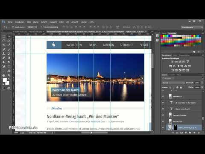Click add layer mask icon at panel bottom
The image size is (205, 154).
pyautogui.click(x=182, y=133)
